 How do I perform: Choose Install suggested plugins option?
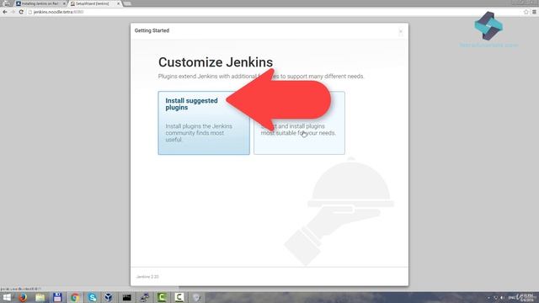(x=204, y=123)
